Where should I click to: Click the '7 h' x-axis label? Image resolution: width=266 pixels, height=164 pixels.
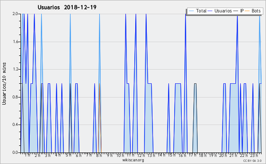[89, 155]
